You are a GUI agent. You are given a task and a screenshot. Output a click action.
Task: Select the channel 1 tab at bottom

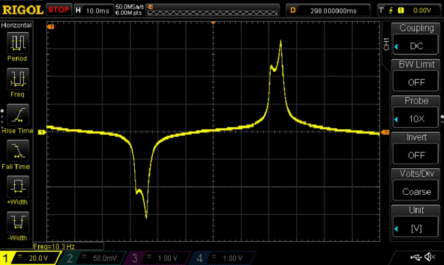point(31,258)
